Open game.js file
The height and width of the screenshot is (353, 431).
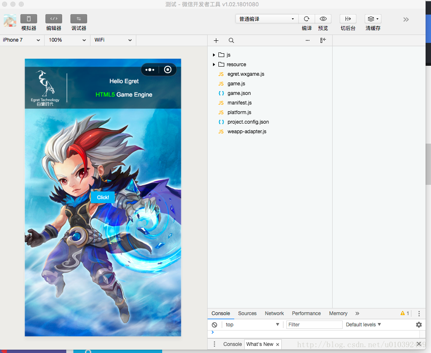[270, 84]
